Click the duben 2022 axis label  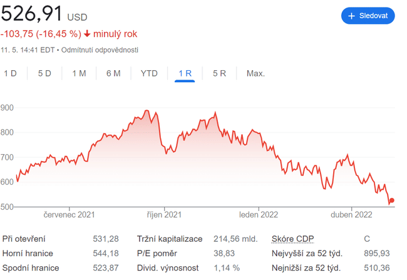[x=352, y=215]
